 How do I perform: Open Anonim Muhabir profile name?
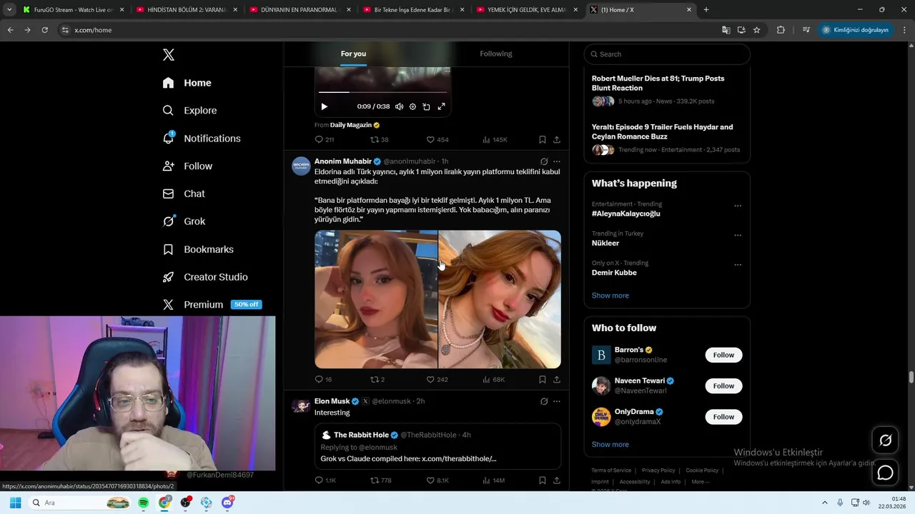(x=343, y=161)
